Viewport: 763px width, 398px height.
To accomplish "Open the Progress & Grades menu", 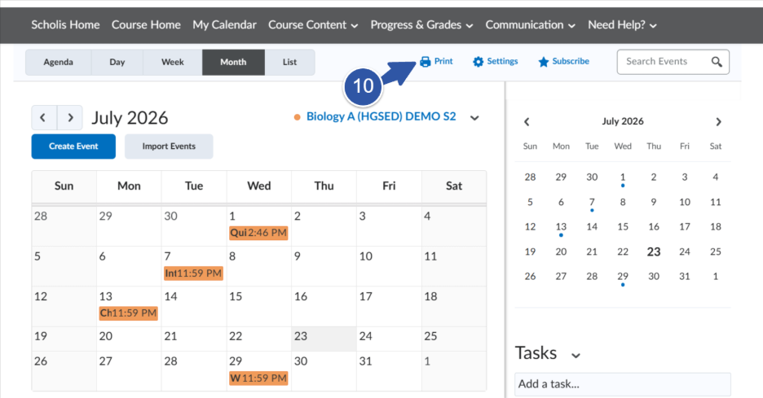I will 421,24.
